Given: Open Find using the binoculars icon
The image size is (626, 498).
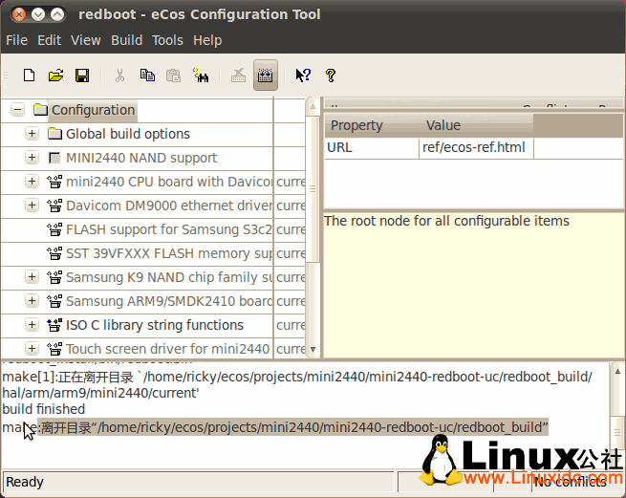Looking at the screenshot, I should 201,76.
